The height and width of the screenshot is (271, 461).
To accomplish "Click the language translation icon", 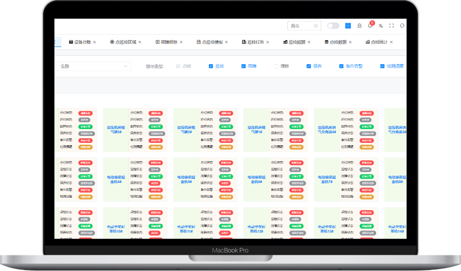I will click(x=381, y=26).
